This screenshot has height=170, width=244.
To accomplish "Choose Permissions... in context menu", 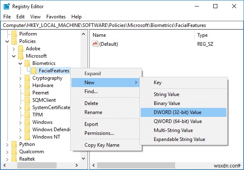I will [x=105, y=133].
